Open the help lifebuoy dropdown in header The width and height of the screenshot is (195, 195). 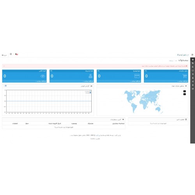pos(11,54)
